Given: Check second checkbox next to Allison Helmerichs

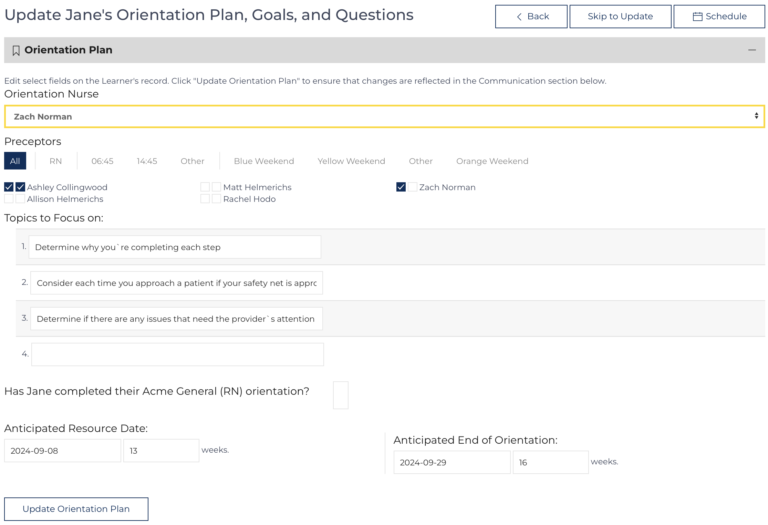Looking at the screenshot, I should (x=20, y=199).
